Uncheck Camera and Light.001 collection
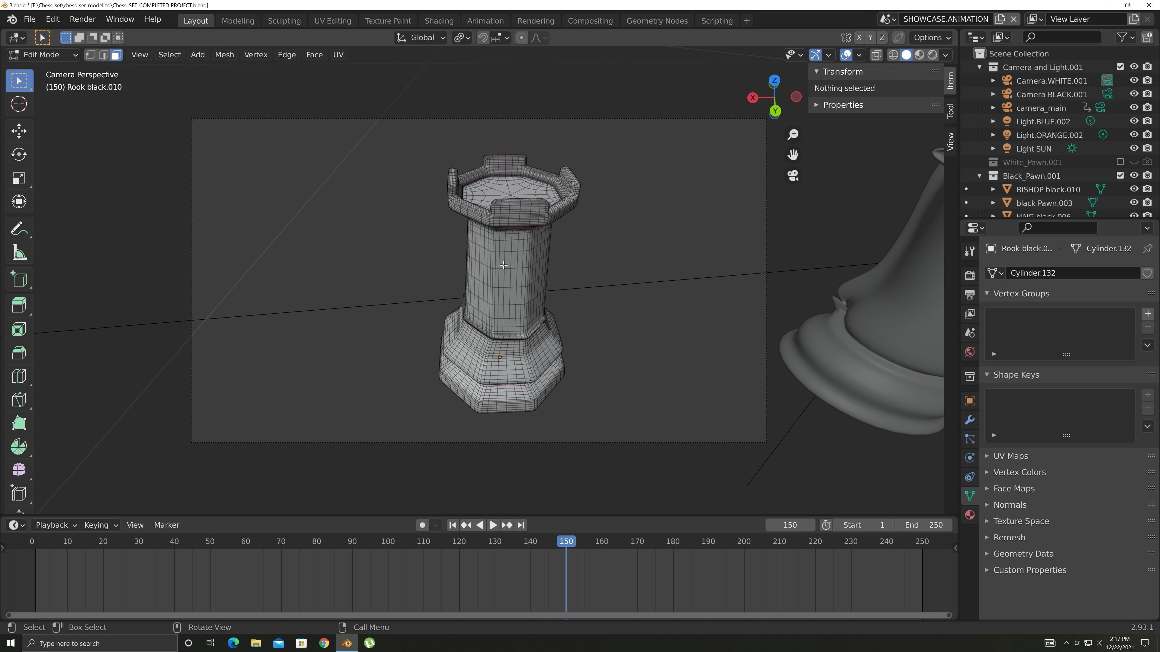1160x652 pixels. pyautogui.click(x=1120, y=67)
